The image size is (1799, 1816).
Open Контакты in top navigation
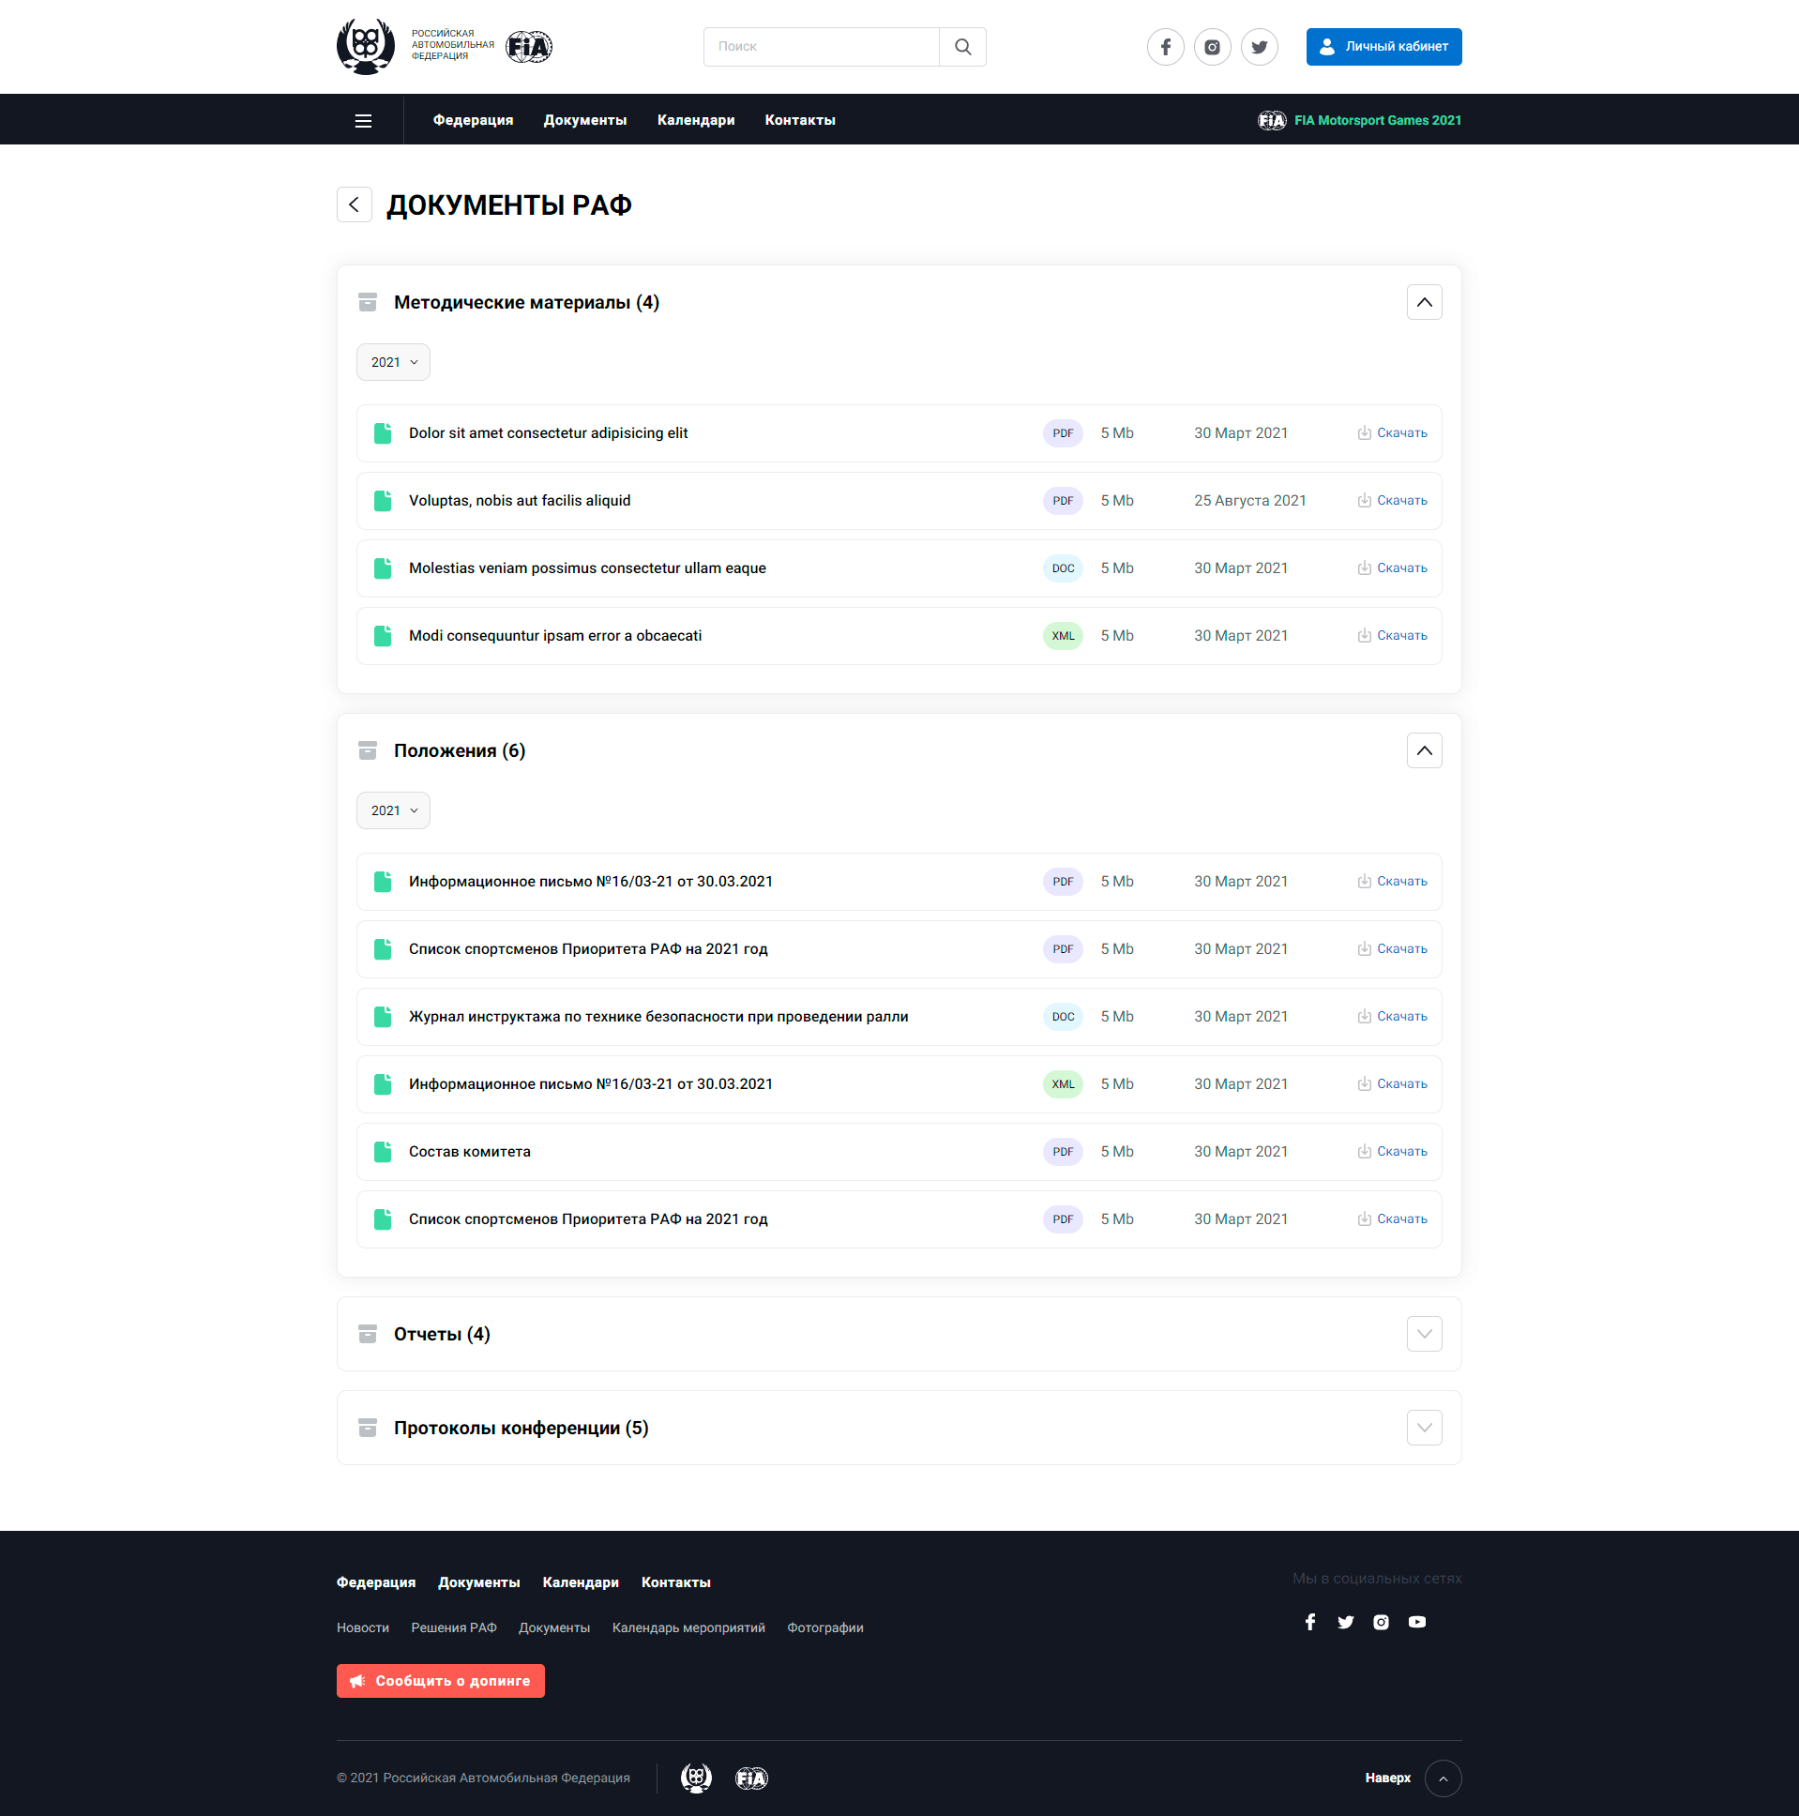tap(800, 120)
